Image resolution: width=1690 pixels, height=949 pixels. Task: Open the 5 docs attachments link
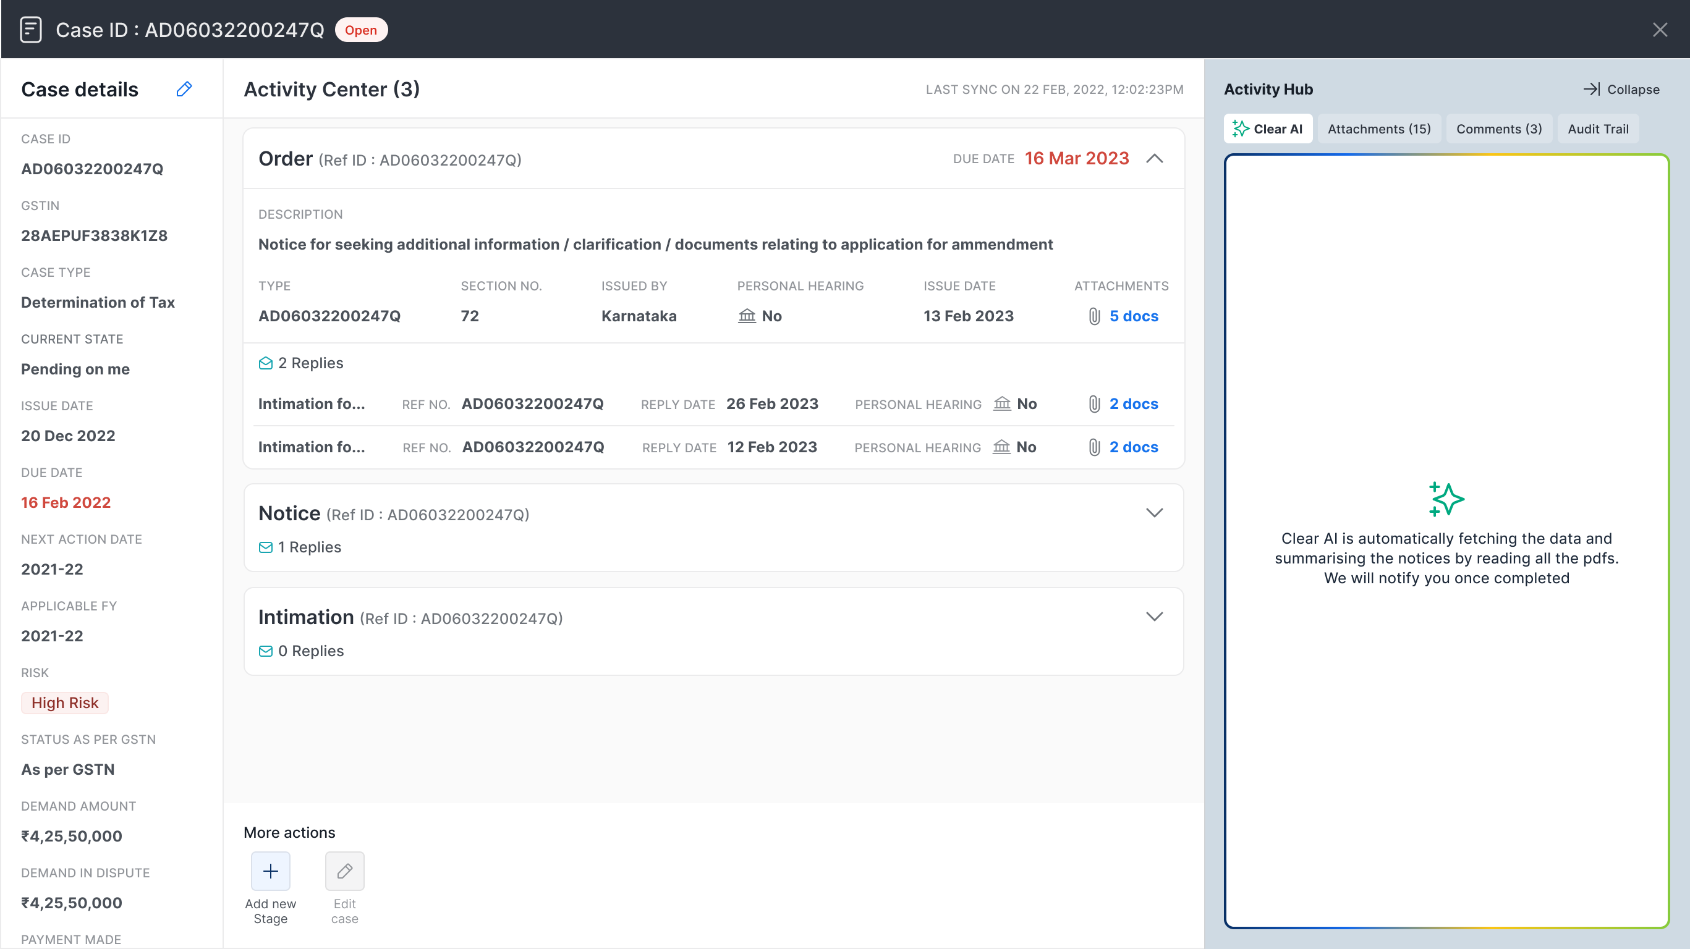[x=1133, y=316]
